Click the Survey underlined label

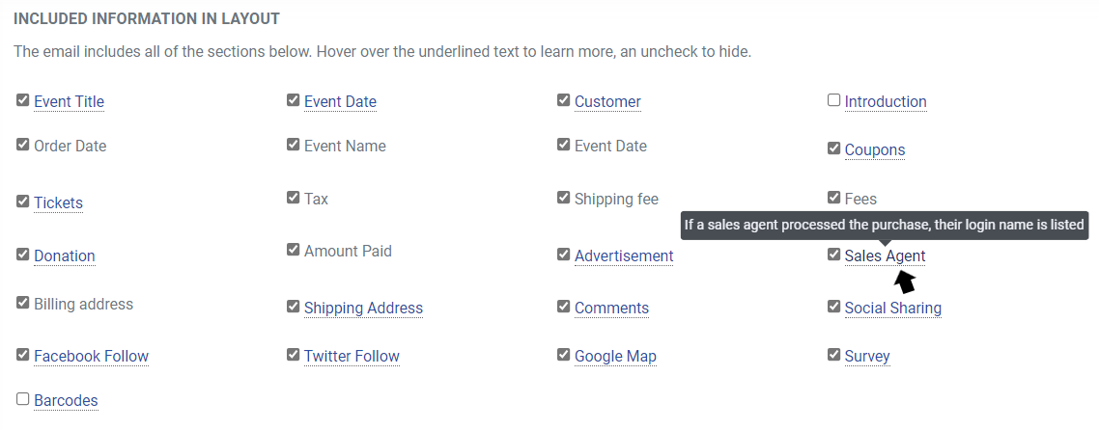click(x=867, y=356)
